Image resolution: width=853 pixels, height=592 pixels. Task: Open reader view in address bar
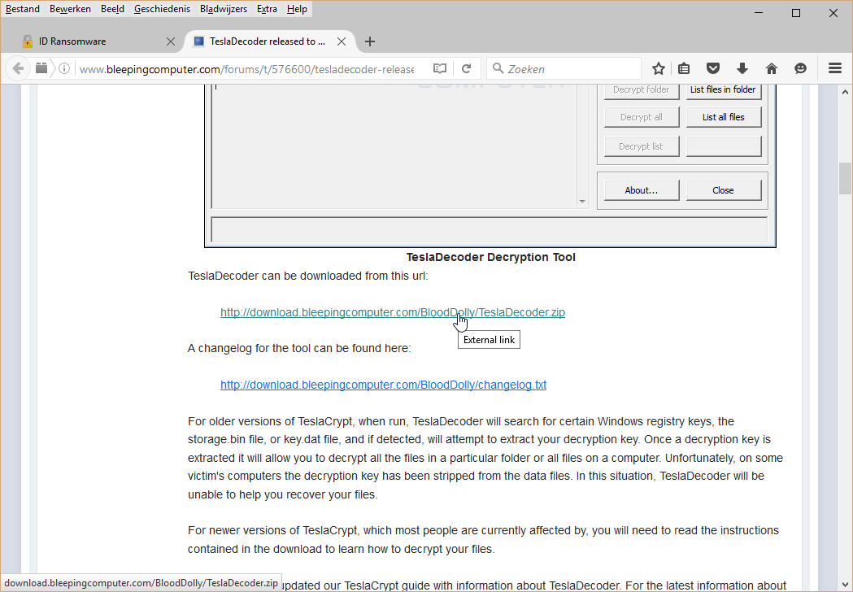pos(440,69)
